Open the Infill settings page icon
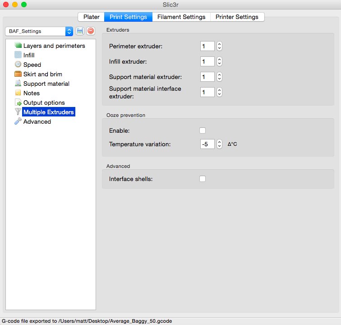This screenshot has height=325, width=341. click(18, 55)
